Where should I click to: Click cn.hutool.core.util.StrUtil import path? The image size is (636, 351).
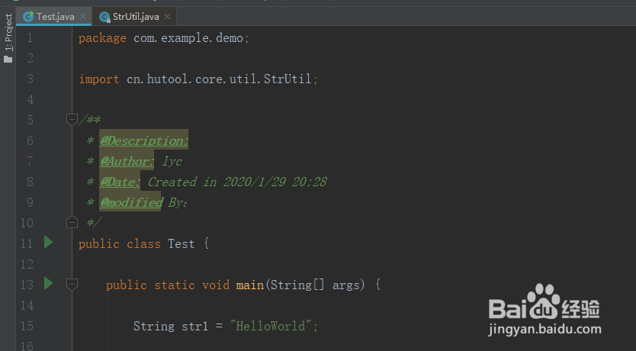[x=219, y=79]
